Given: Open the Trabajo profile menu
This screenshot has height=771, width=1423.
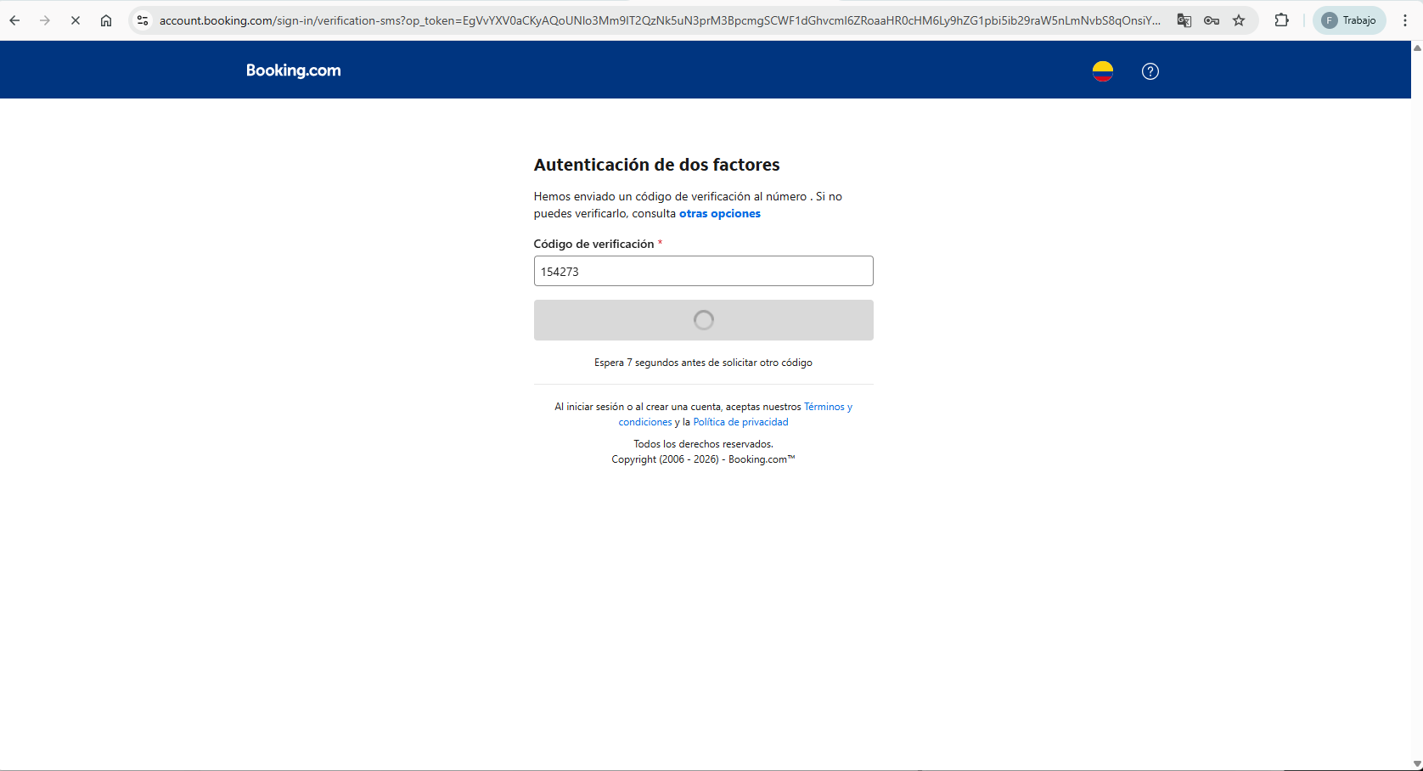Looking at the screenshot, I should pos(1349,20).
